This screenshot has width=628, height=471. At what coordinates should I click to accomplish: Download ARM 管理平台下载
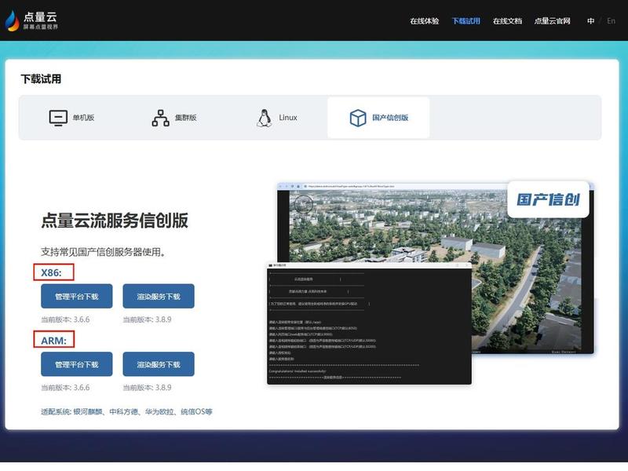76,364
